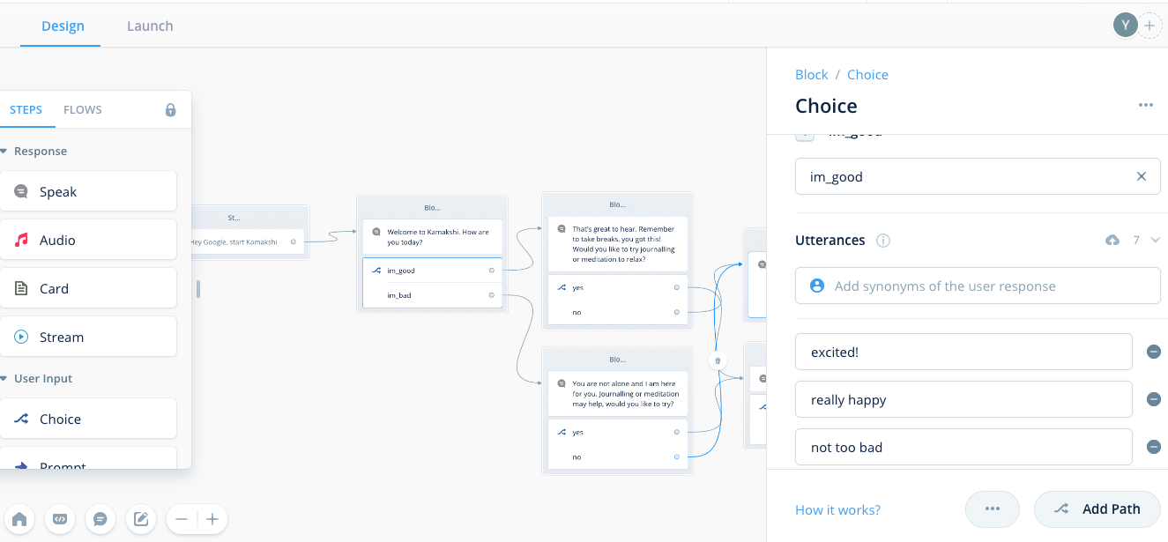The height and width of the screenshot is (542, 1168).
Task: Focus the add synonyms input field
Action: [x=978, y=286]
